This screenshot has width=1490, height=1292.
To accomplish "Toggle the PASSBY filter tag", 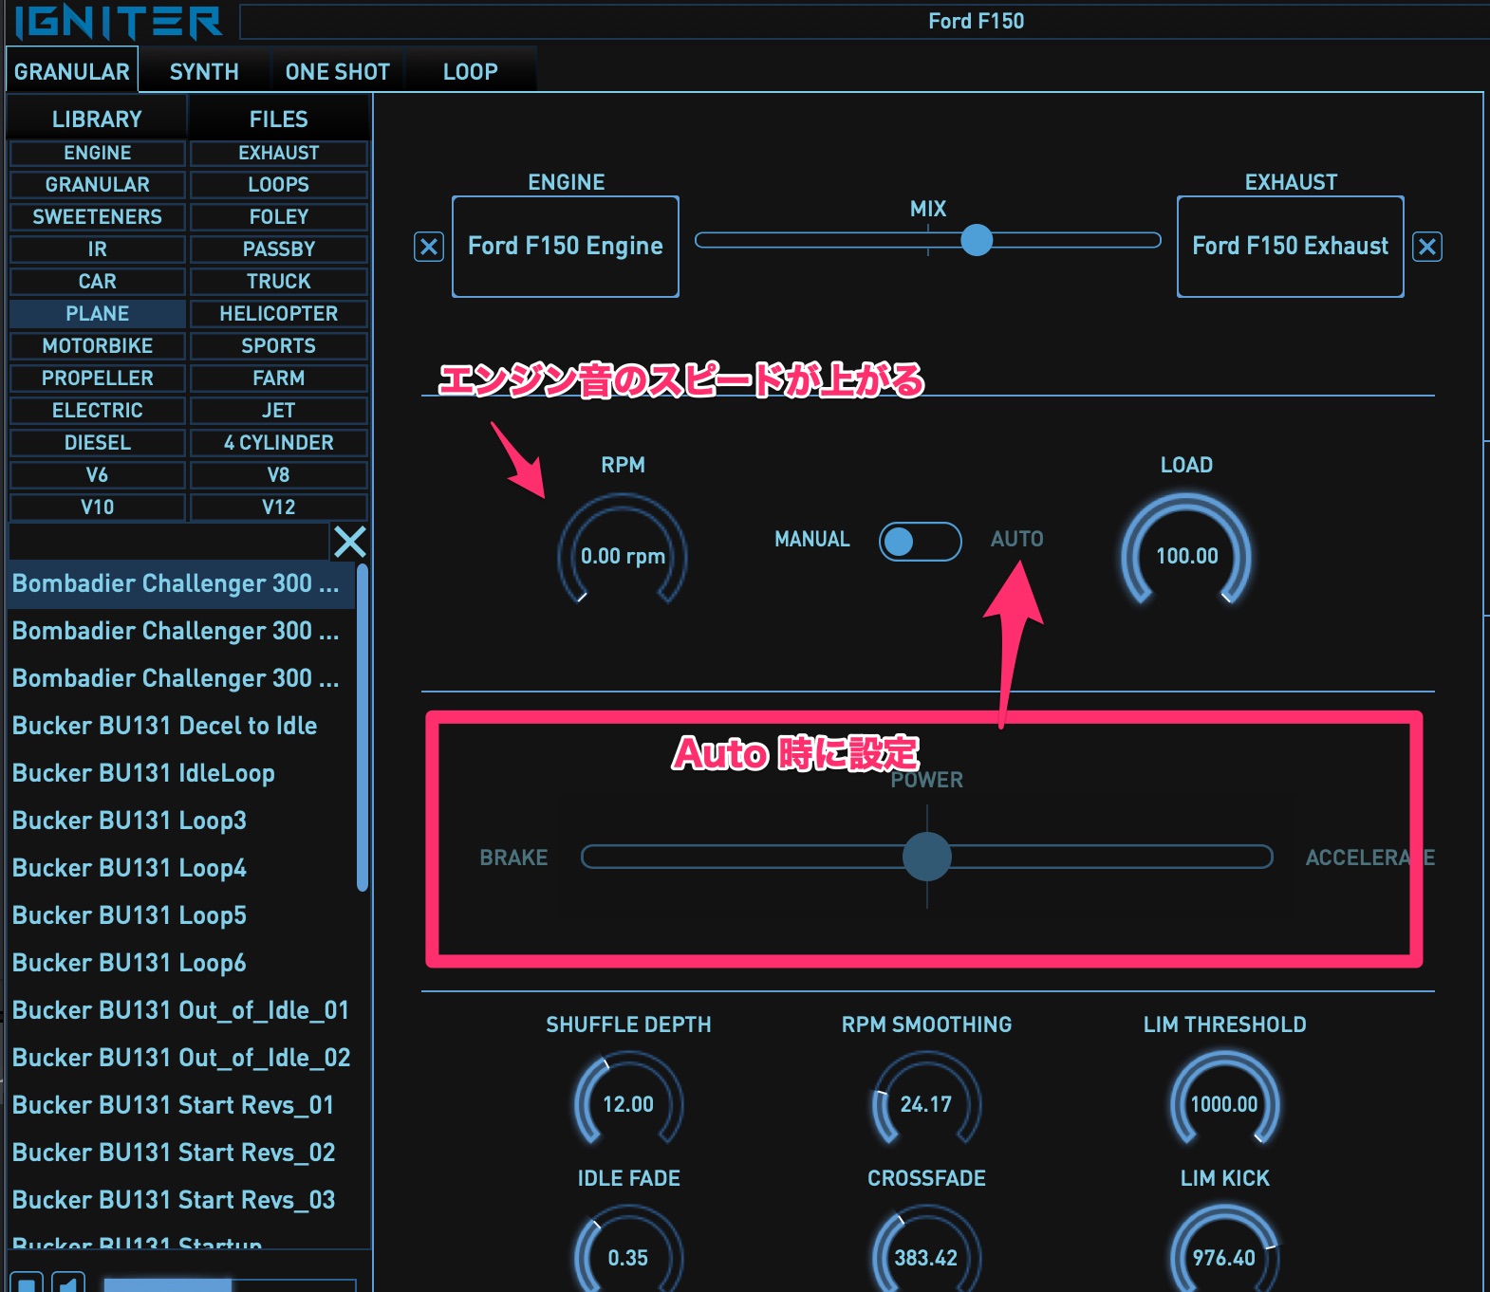I will click(279, 249).
